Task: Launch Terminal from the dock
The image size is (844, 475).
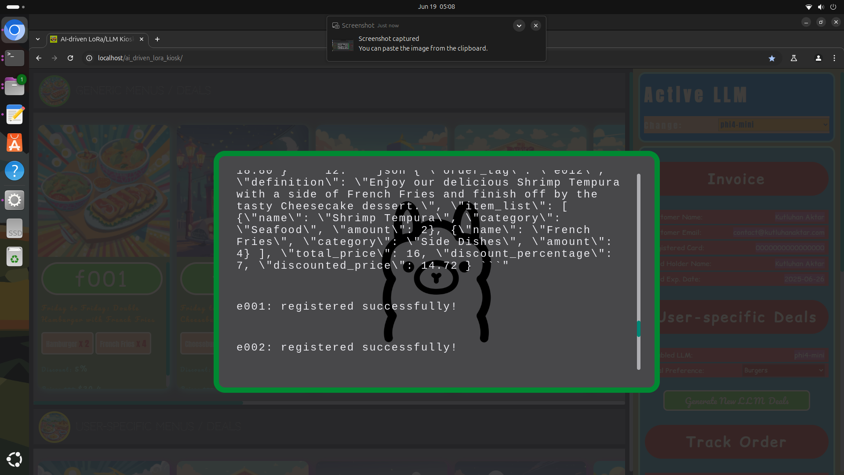Action: (15, 58)
